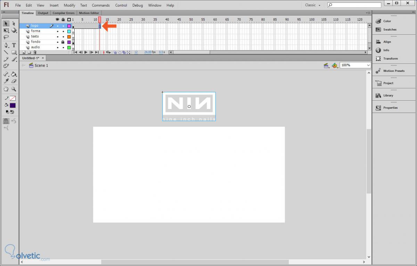Image resolution: width=417 pixels, height=266 pixels.
Task: Create a new layer folder
Action: 29,52
